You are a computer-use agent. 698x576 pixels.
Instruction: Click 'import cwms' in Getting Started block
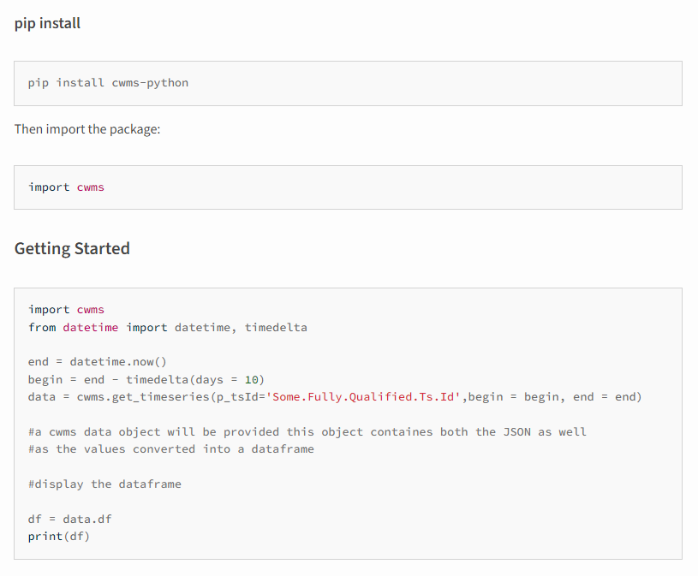point(66,310)
